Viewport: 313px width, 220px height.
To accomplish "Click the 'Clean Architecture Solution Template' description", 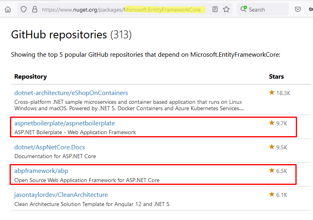I will tap(92, 204).
